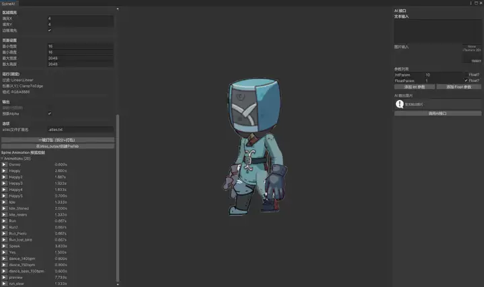Click the call AI interface button

click(x=438, y=114)
